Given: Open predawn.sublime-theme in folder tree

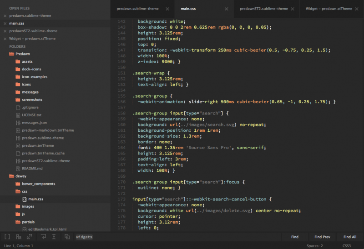Looking at the screenshot, I should (x=43, y=138).
